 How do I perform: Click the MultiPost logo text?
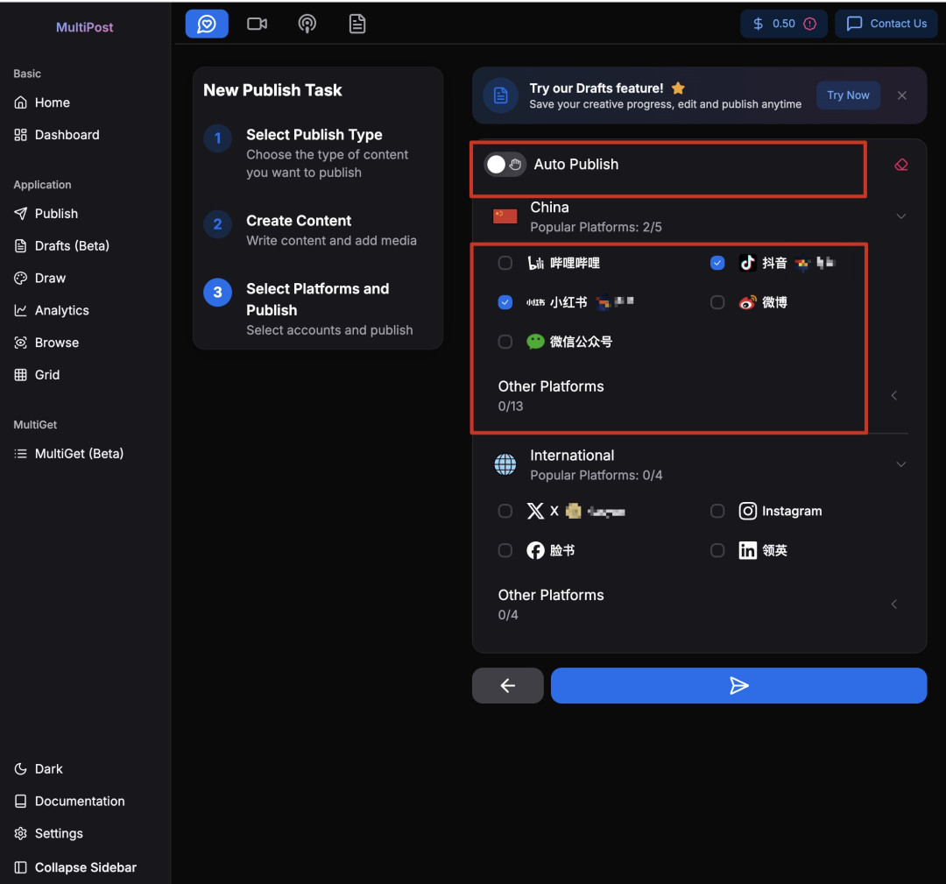coord(84,27)
